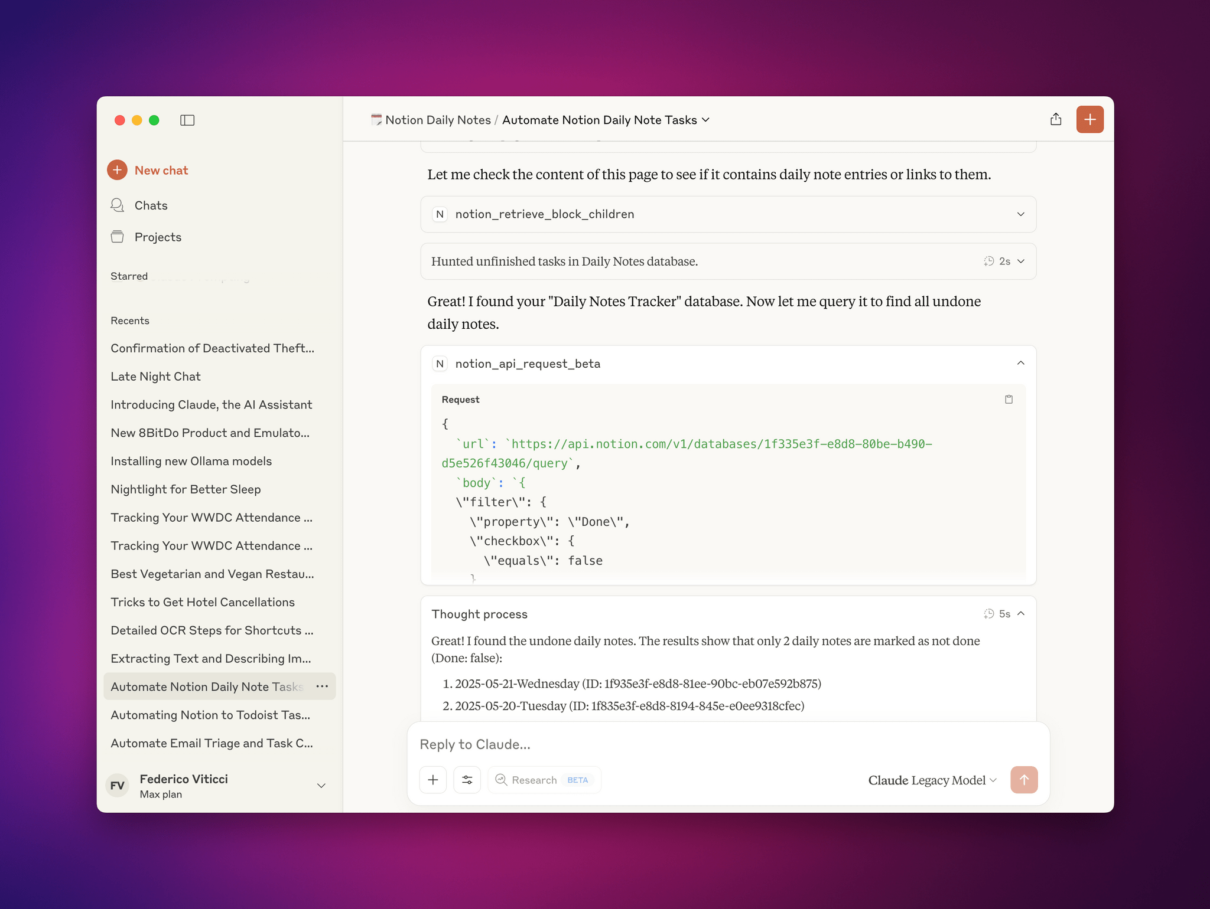1210x909 pixels.
Task: Click the Notion icon beside notion_api_request_beta
Action: (440, 364)
